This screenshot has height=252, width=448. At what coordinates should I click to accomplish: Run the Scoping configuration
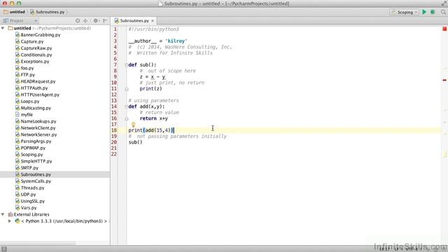point(424,12)
